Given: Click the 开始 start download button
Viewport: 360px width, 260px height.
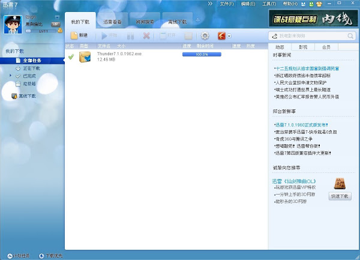Looking at the screenshot, I should [x=109, y=35].
